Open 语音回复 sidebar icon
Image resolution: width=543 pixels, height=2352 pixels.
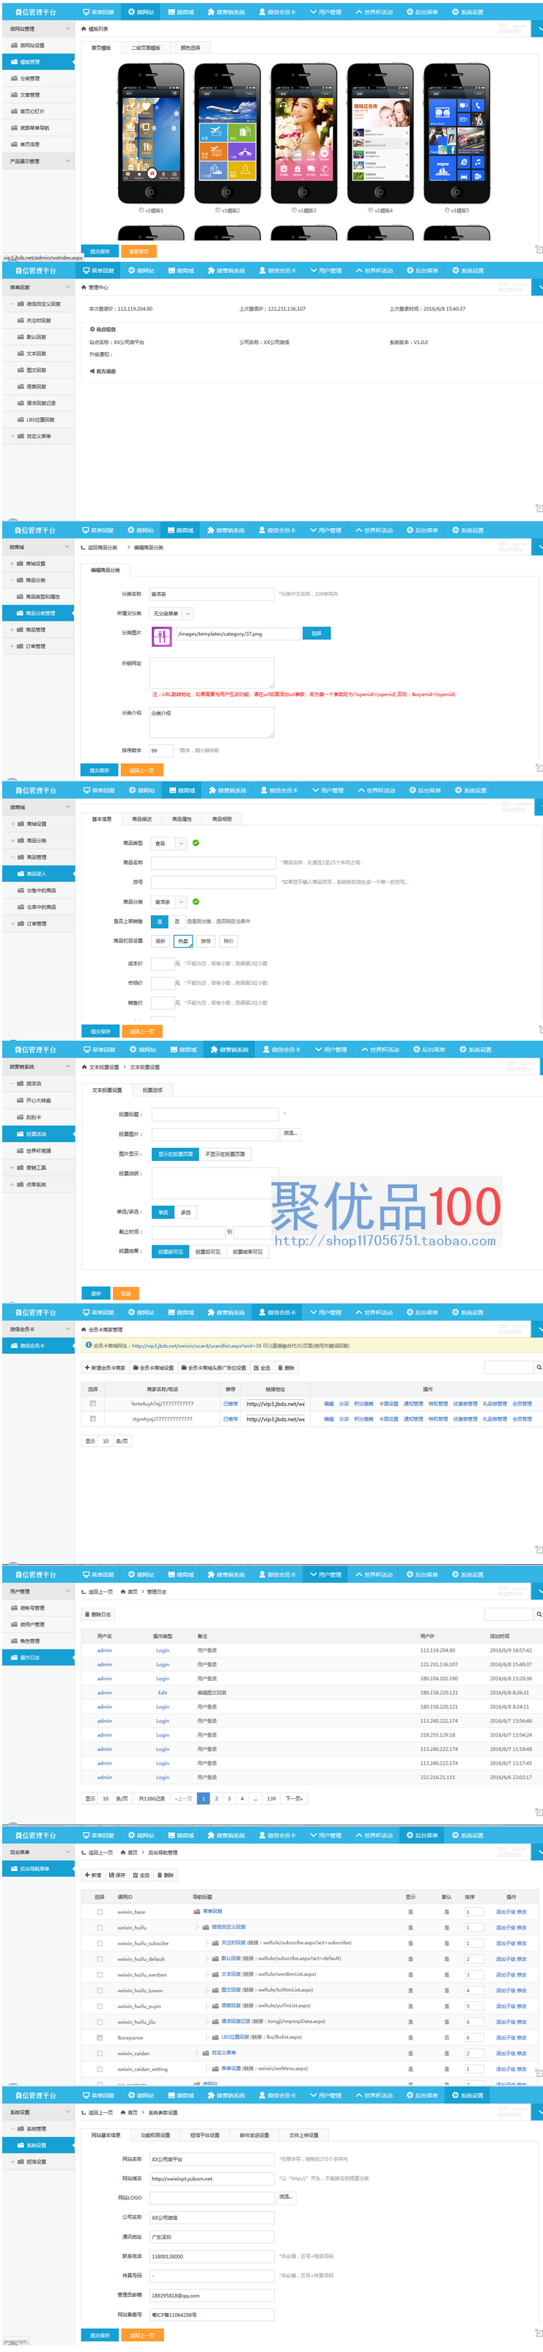[x=21, y=386]
